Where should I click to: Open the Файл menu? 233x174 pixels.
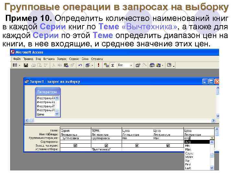(x=17, y=59)
